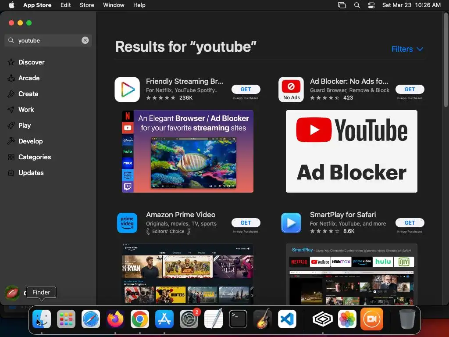Open Friendly Streaming app icon

point(127,90)
